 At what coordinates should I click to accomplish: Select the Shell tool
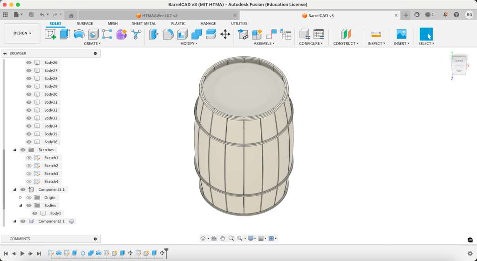point(182,34)
